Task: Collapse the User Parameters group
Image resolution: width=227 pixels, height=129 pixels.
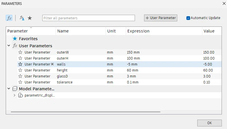Action: [9, 46]
